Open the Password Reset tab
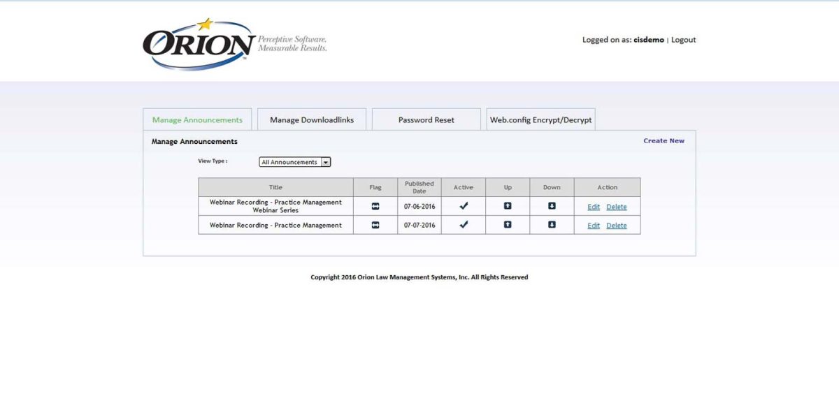 click(426, 119)
